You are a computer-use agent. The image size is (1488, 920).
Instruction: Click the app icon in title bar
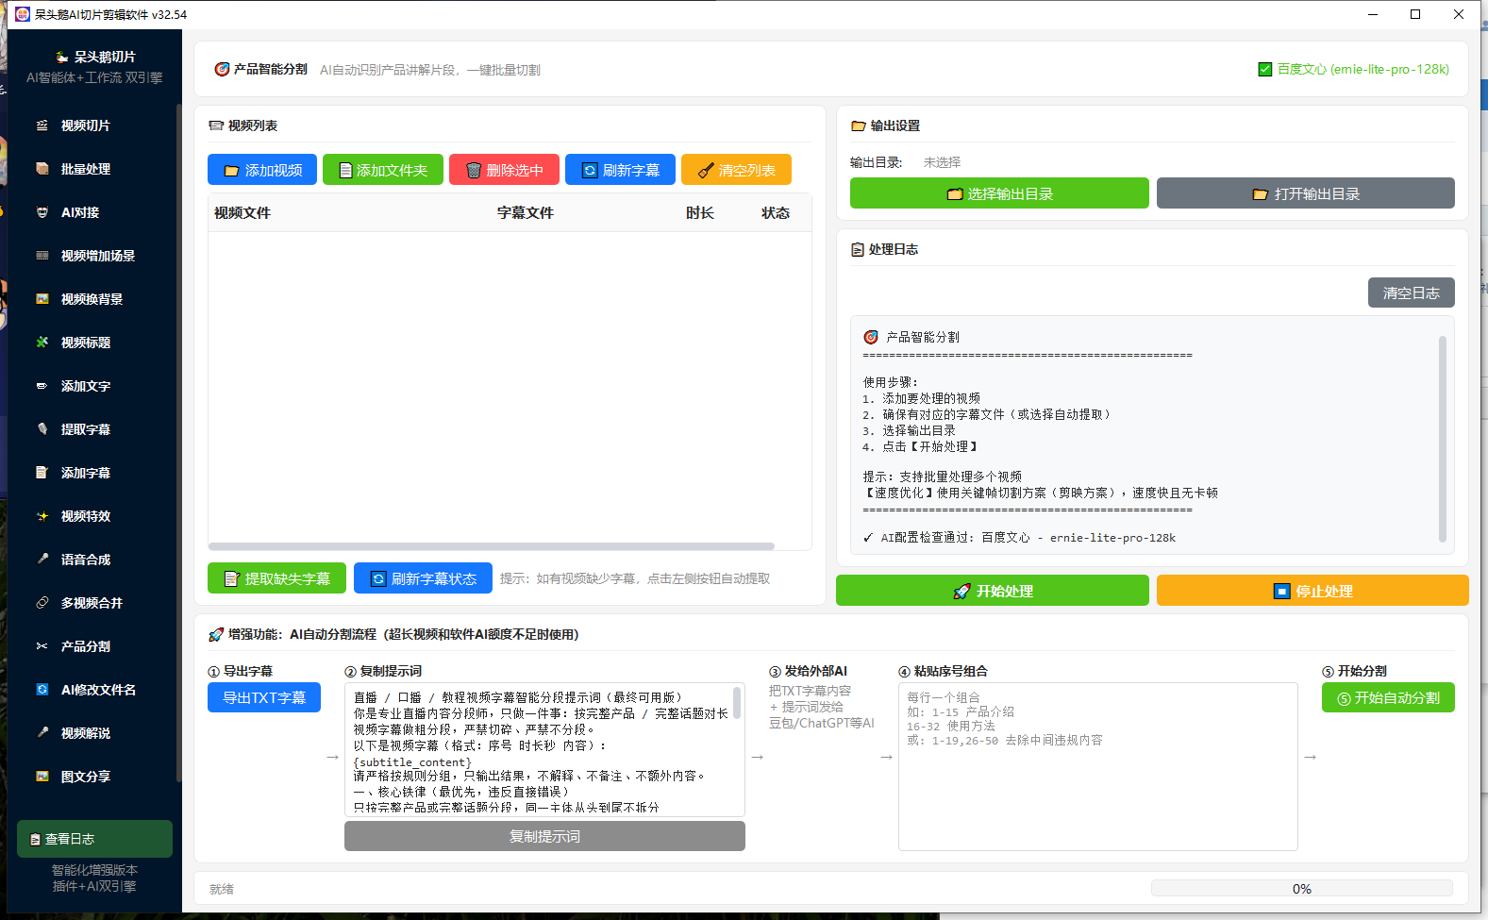click(23, 14)
